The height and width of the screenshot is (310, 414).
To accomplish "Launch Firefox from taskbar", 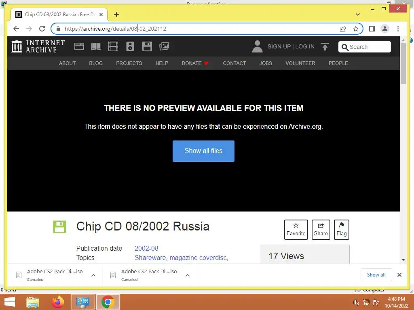I will tap(58, 302).
